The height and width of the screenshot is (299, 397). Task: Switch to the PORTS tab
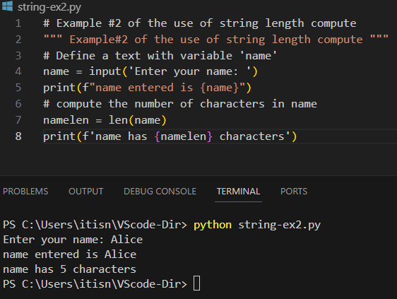tap(294, 192)
